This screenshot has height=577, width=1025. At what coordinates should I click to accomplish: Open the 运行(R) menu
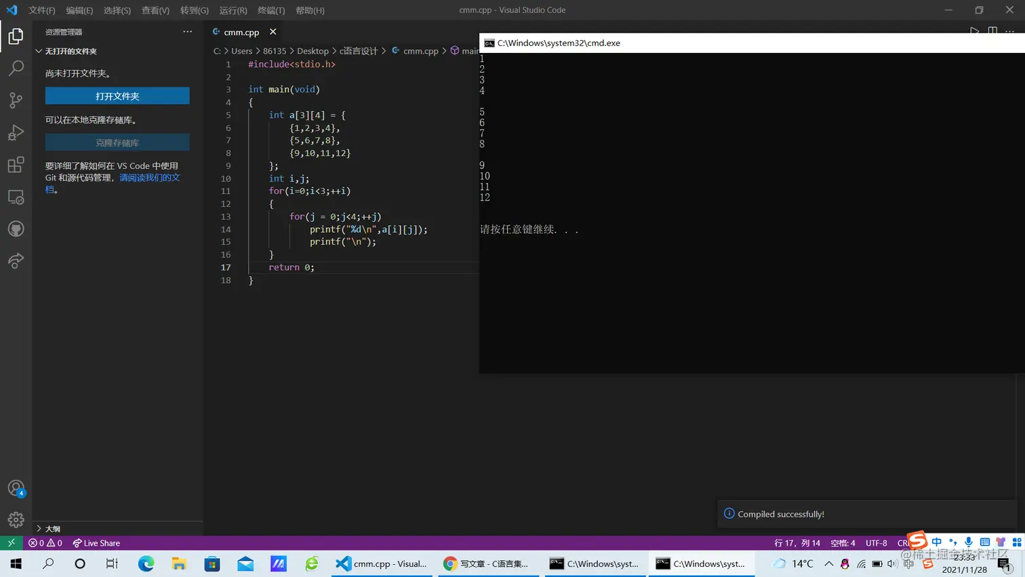click(x=233, y=10)
